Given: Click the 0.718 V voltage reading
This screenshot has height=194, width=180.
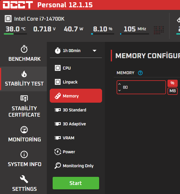Looking at the screenshot, I should [x=44, y=29].
